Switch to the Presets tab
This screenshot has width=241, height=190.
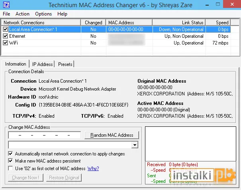[65, 64]
